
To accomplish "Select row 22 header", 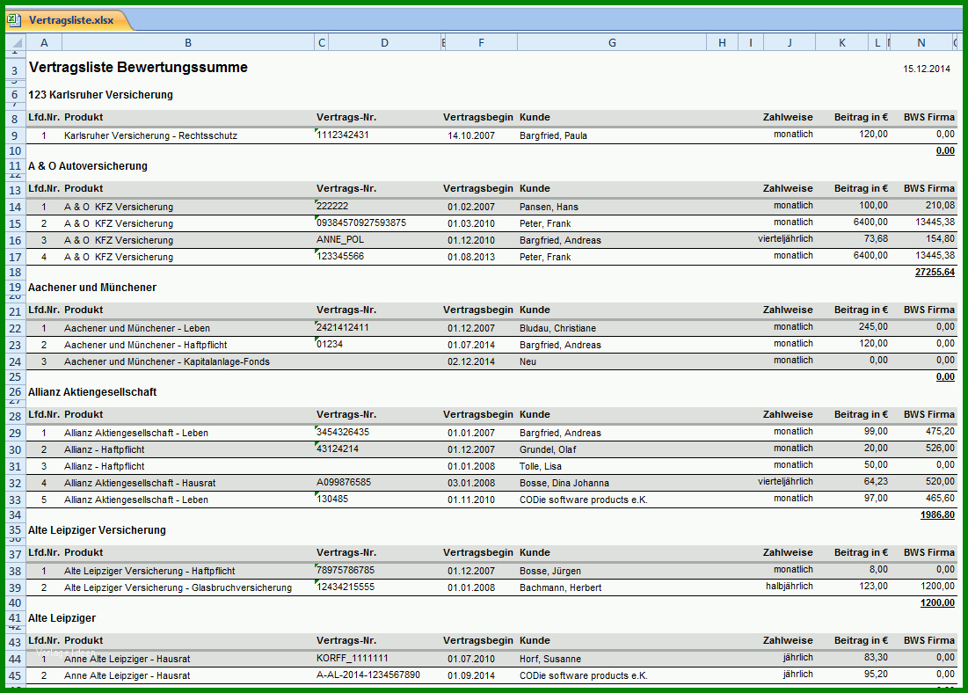I will tap(15, 329).
